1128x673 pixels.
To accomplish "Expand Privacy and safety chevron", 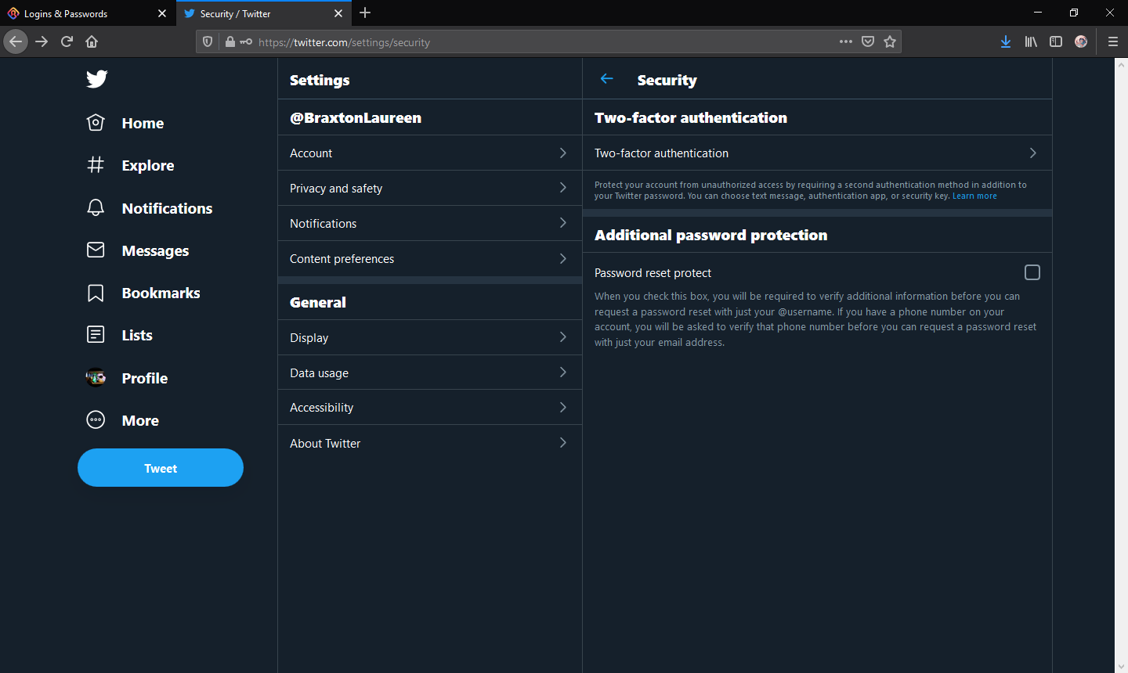I will (x=562, y=188).
